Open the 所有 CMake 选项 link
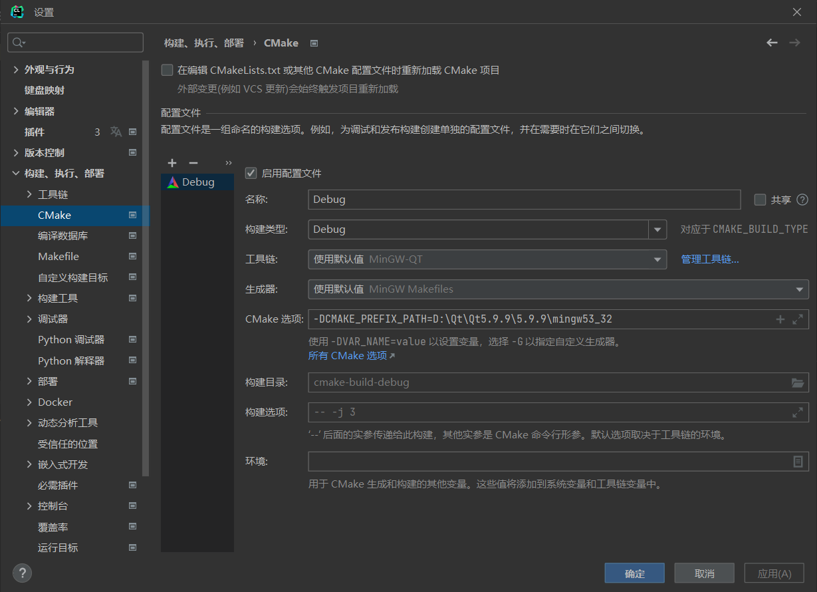The width and height of the screenshot is (817, 592). pyautogui.click(x=352, y=356)
